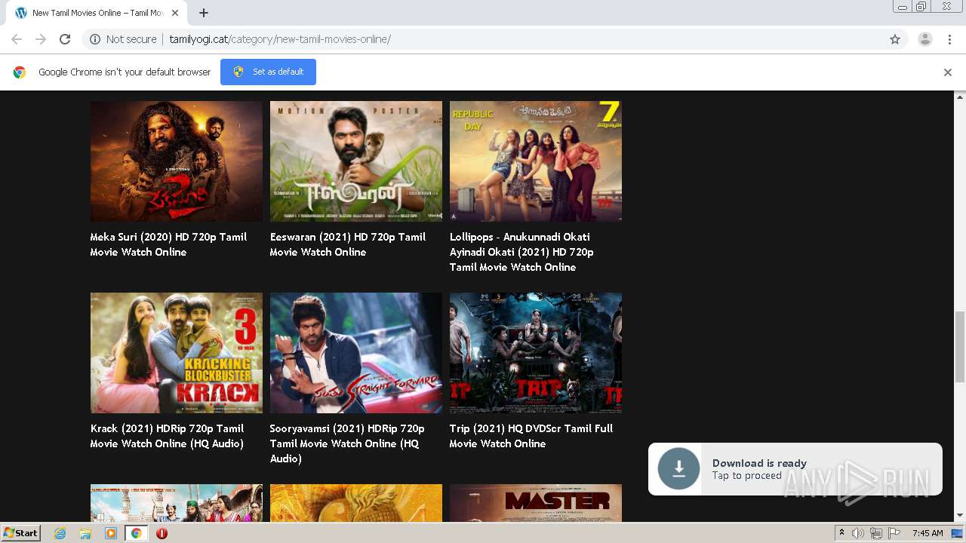
Task: Open File Explorer folder taskbar icon
Action: (x=85, y=533)
